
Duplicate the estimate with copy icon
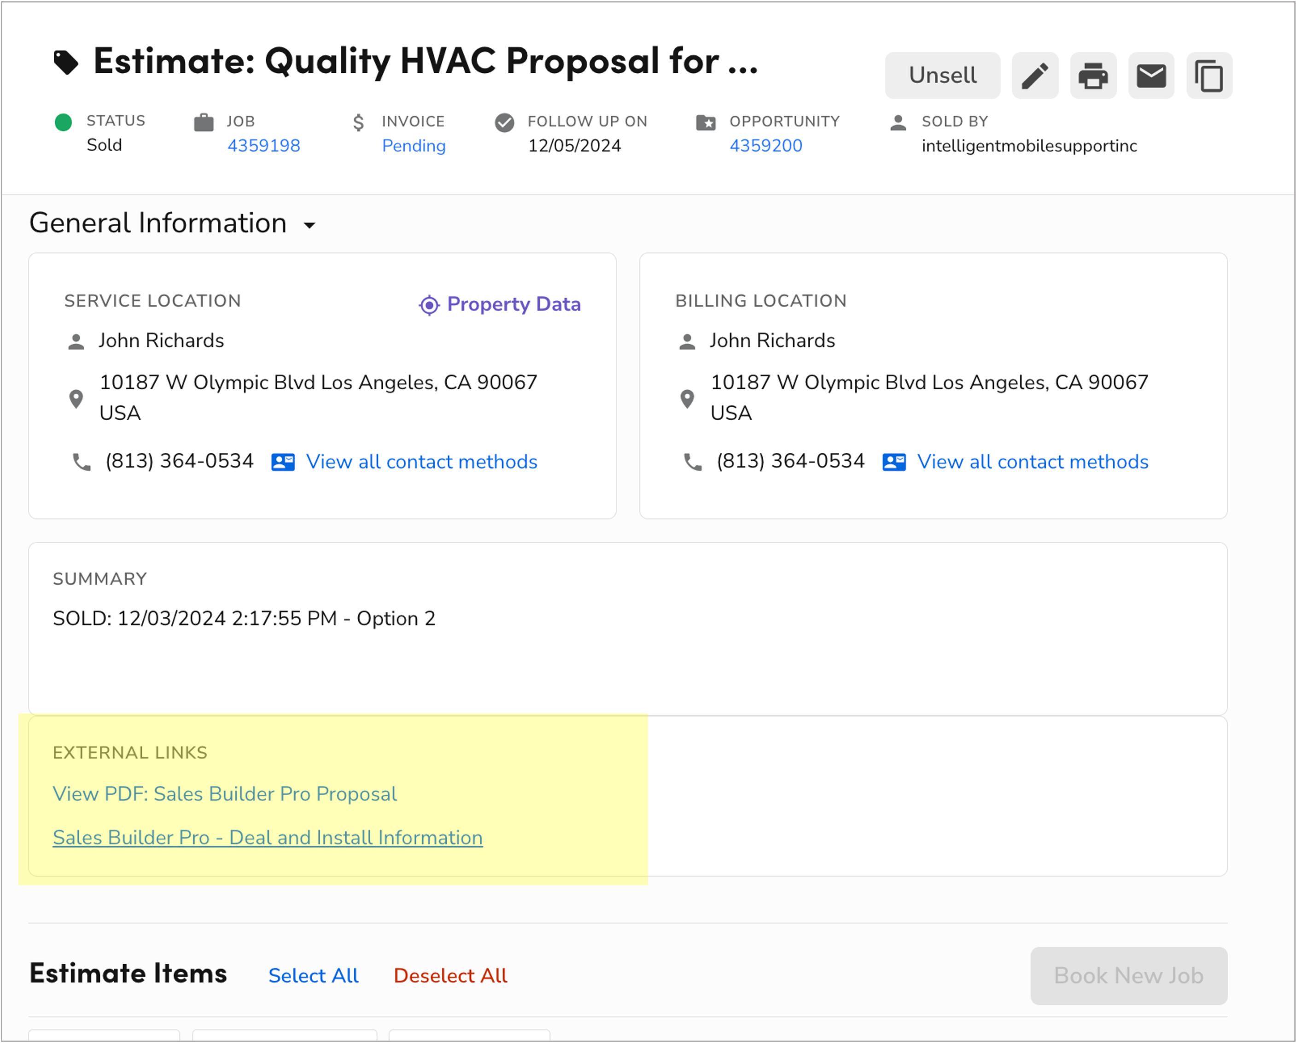(x=1209, y=75)
